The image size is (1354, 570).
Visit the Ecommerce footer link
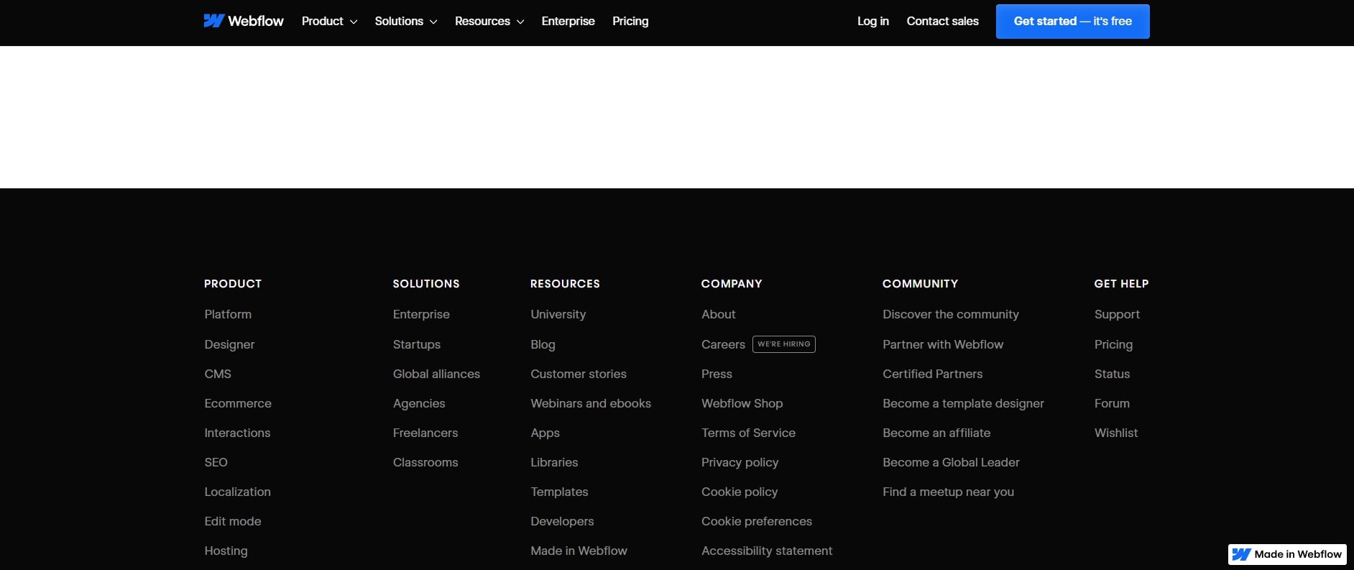pos(238,403)
